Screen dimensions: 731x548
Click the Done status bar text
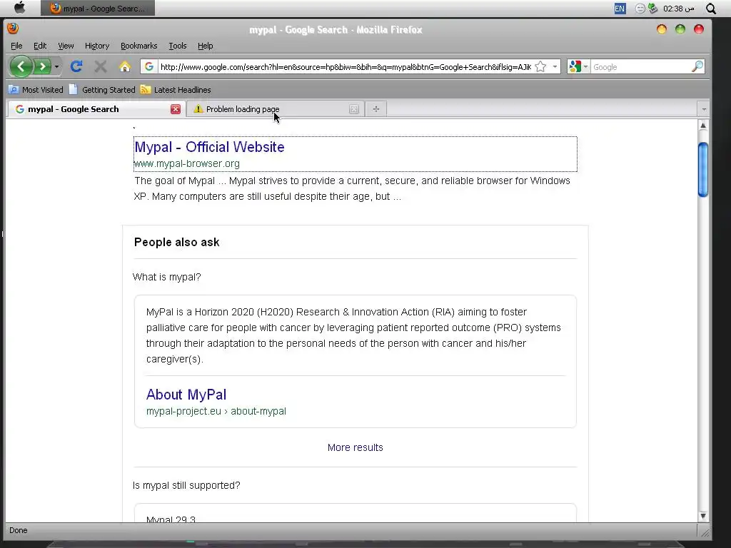coord(18,530)
